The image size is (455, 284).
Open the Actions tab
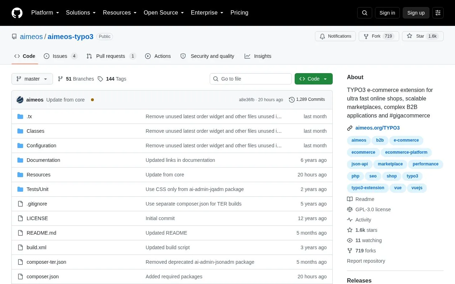pos(158,56)
